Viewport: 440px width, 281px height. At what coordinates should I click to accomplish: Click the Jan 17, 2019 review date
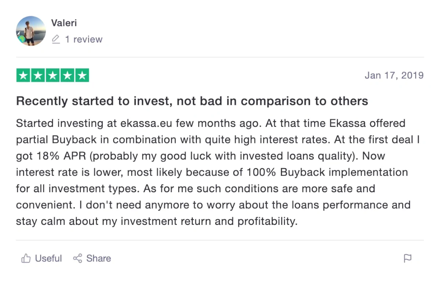click(x=394, y=76)
